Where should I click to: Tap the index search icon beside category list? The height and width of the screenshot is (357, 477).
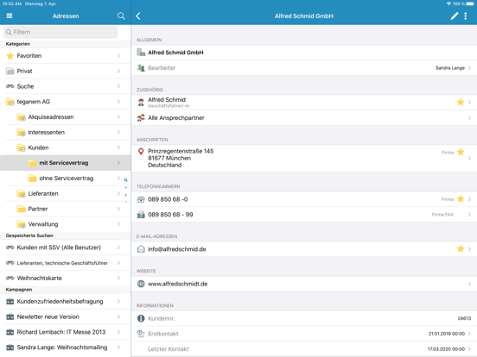[x=125, y=180]
